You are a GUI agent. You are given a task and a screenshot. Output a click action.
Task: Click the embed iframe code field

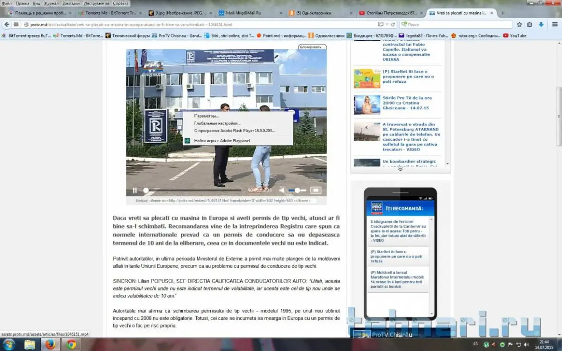coord(233,201)
